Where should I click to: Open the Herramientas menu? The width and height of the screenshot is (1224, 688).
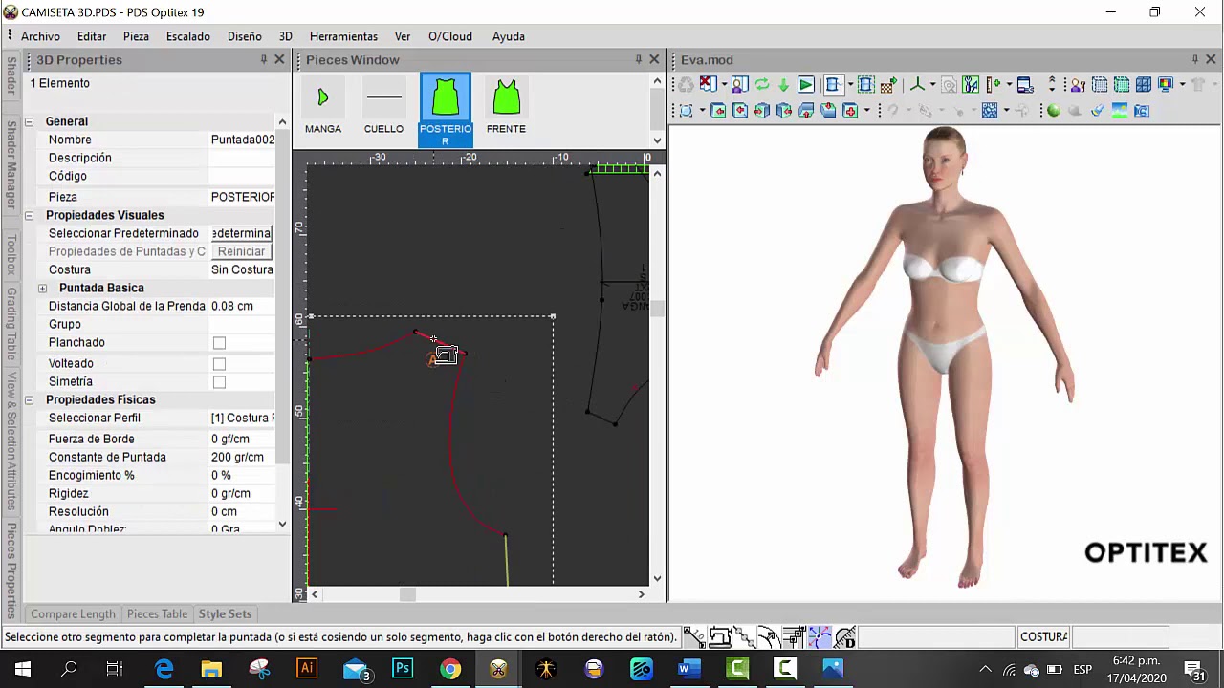coord(343,36)
